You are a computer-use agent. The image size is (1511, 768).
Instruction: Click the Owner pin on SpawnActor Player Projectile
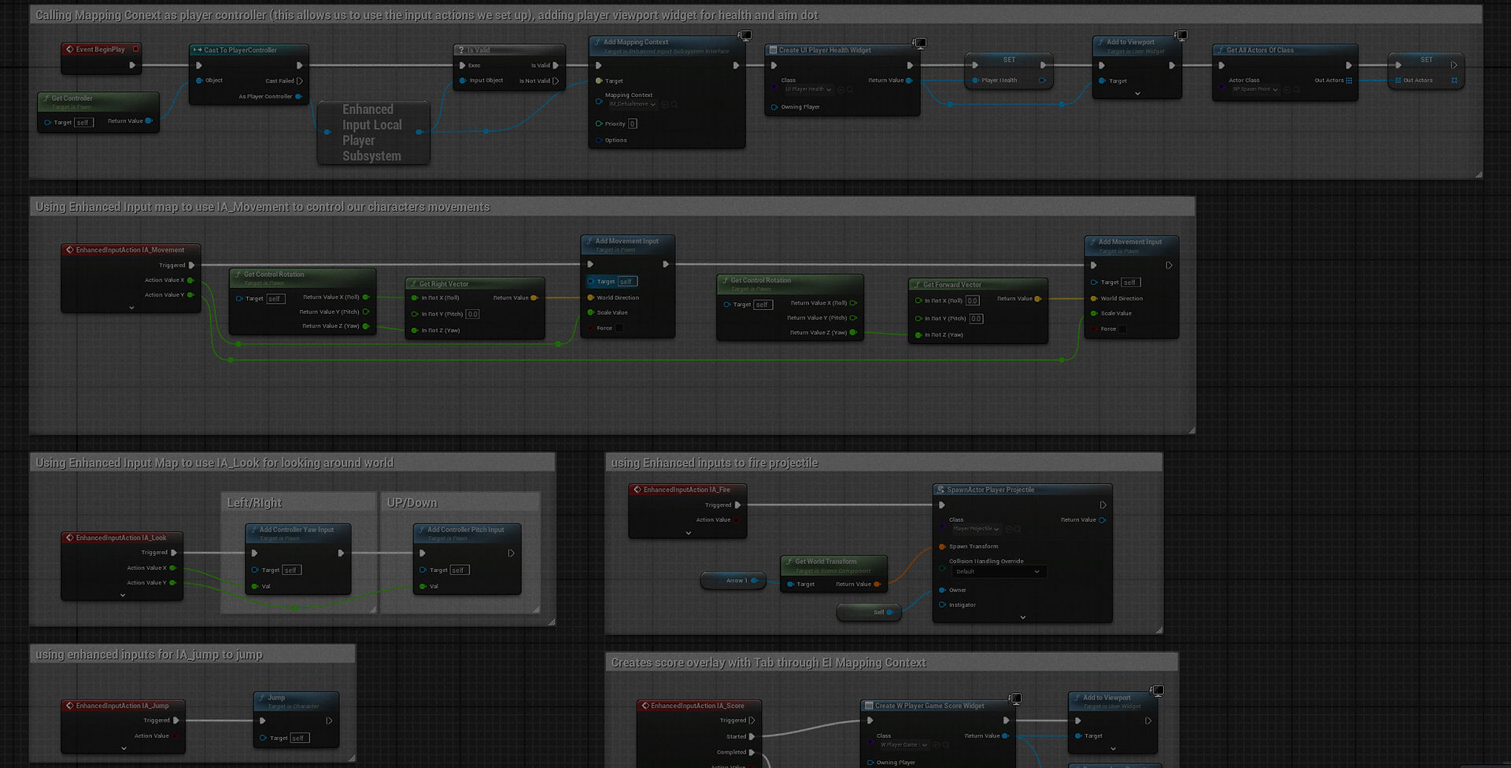point(942,590)
